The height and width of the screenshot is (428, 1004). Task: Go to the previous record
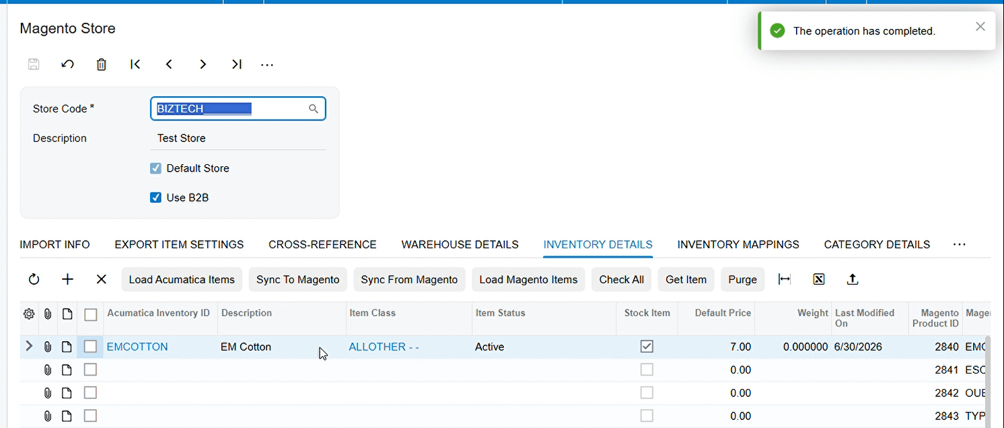169,65
